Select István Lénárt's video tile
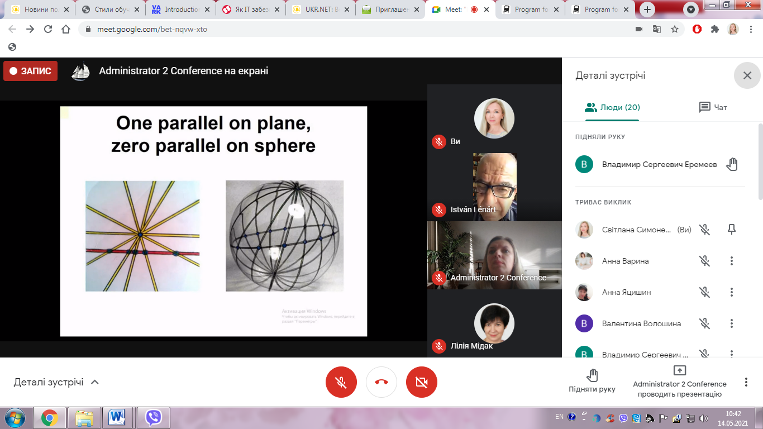763x429 pixels. click(x=494, y=187)
